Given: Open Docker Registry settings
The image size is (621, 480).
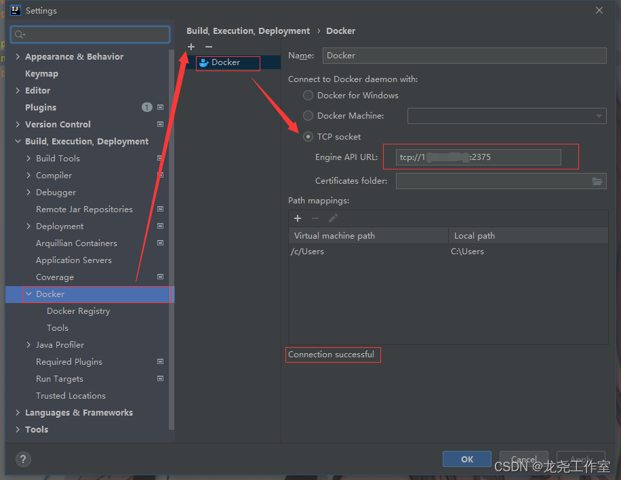Looking at the screenshot, I should coord(79,311).
